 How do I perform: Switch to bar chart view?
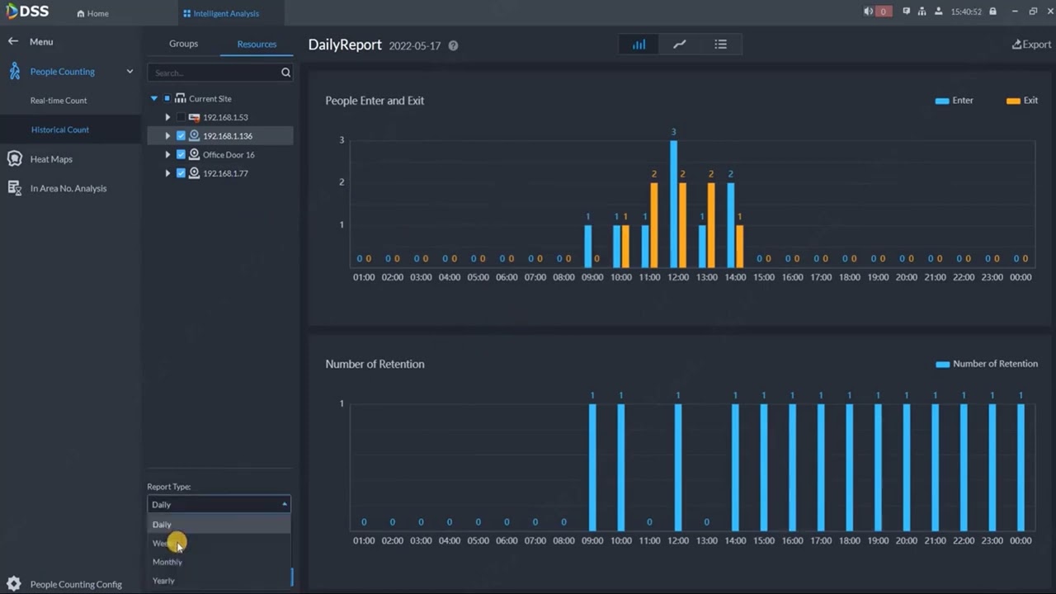tap(639, 45)
